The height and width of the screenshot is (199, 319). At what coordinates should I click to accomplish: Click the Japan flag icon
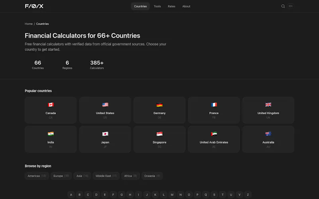coord(105,134)
